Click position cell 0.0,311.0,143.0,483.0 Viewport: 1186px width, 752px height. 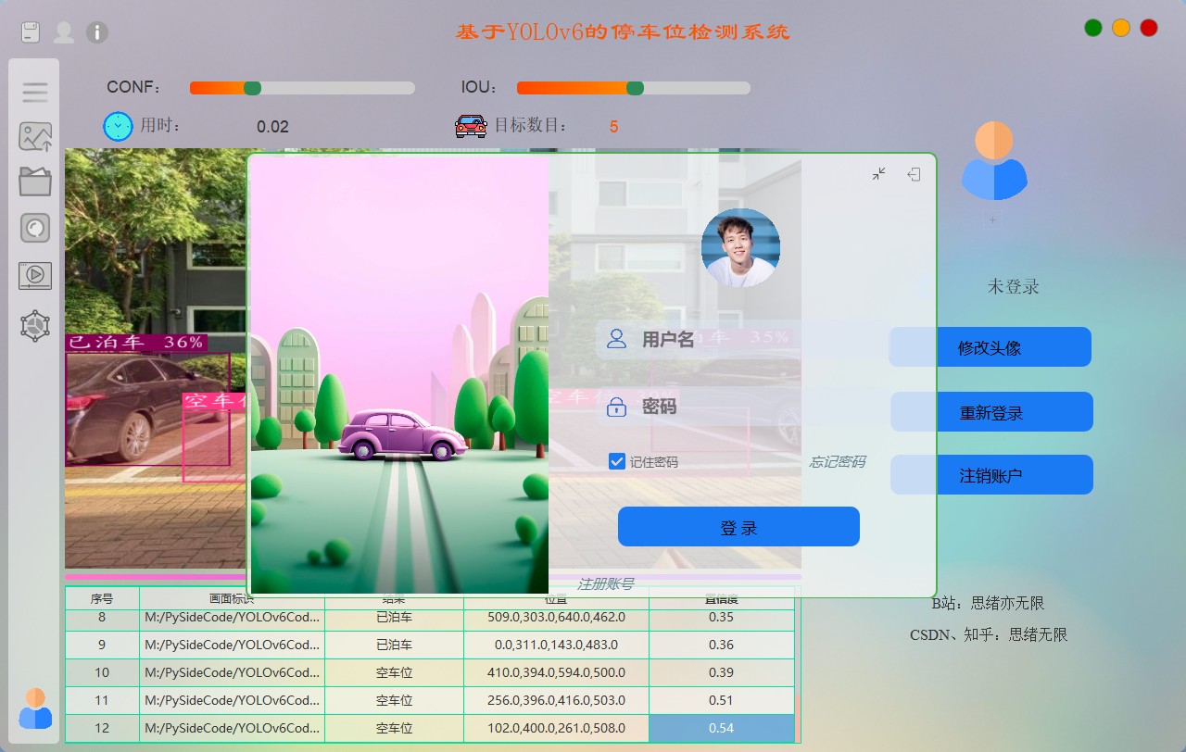click(x=556, y=645)
